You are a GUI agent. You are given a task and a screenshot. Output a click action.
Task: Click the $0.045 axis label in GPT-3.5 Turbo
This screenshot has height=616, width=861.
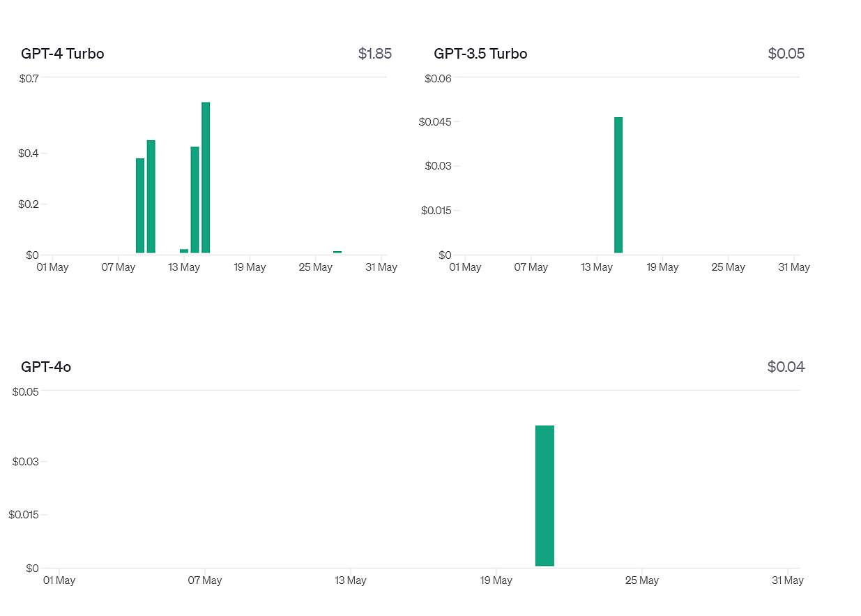tap(435, 122)
